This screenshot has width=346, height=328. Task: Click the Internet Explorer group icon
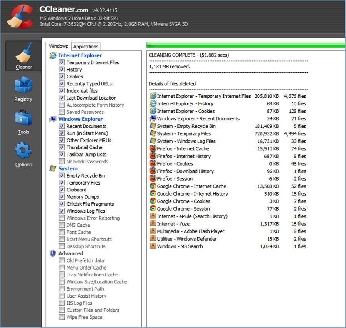(53, 55)
